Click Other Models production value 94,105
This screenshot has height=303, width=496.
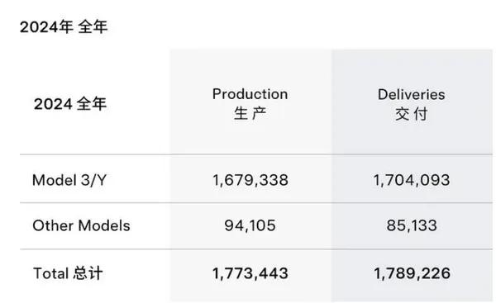click(x=250, y=225)
